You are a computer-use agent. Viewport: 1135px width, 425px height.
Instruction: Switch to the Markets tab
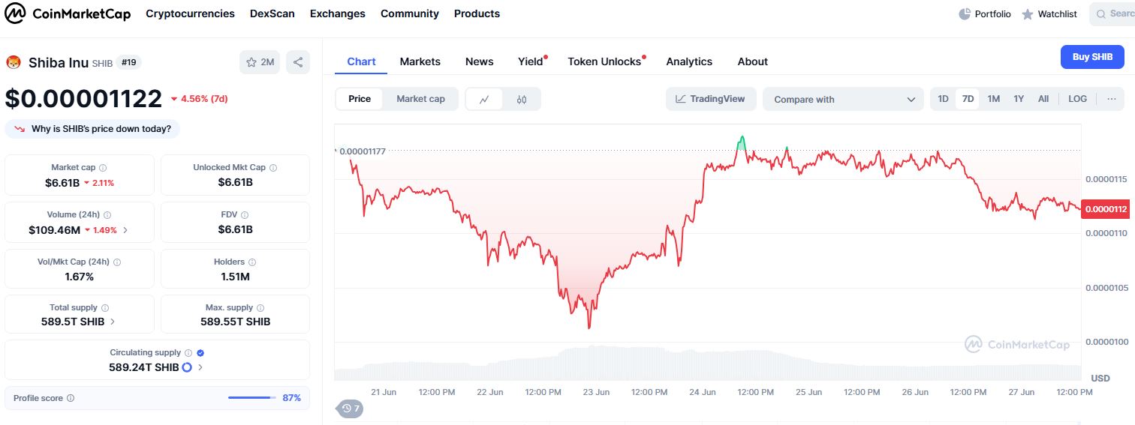[420, 61]
